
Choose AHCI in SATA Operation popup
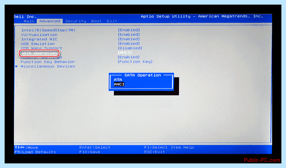[x=119, y=84]
